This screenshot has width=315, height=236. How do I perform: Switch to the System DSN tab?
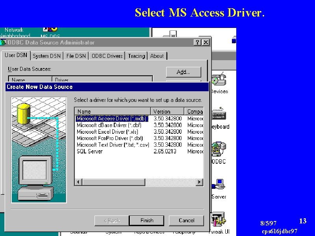point(46,56)
